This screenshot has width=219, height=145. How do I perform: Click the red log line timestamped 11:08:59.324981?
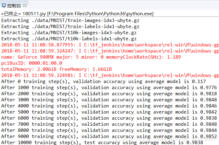(x=110, y=75)
